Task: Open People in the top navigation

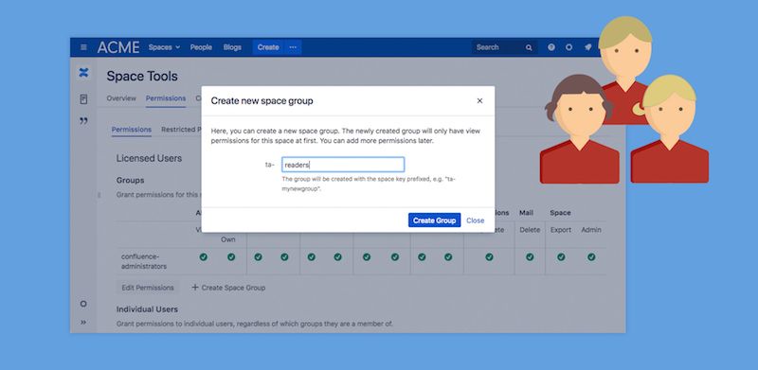Action: 201,47
